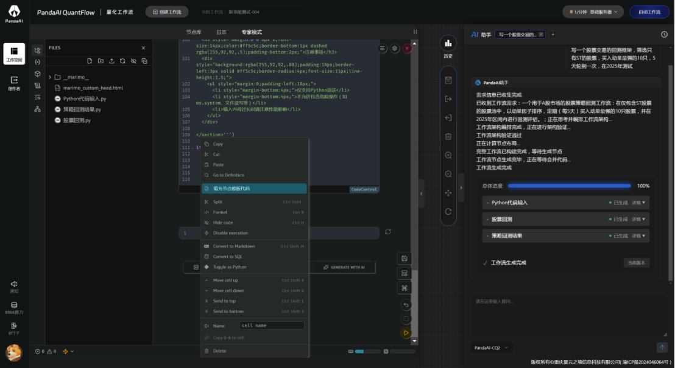Screen dimensions: 675x368
Task: Refresh the FILES panel listing
Action: 122,61
